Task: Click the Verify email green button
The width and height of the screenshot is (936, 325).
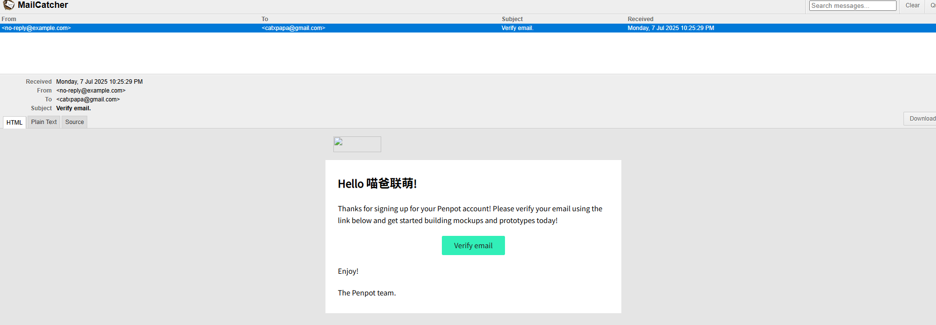Action: pos(473,246)
